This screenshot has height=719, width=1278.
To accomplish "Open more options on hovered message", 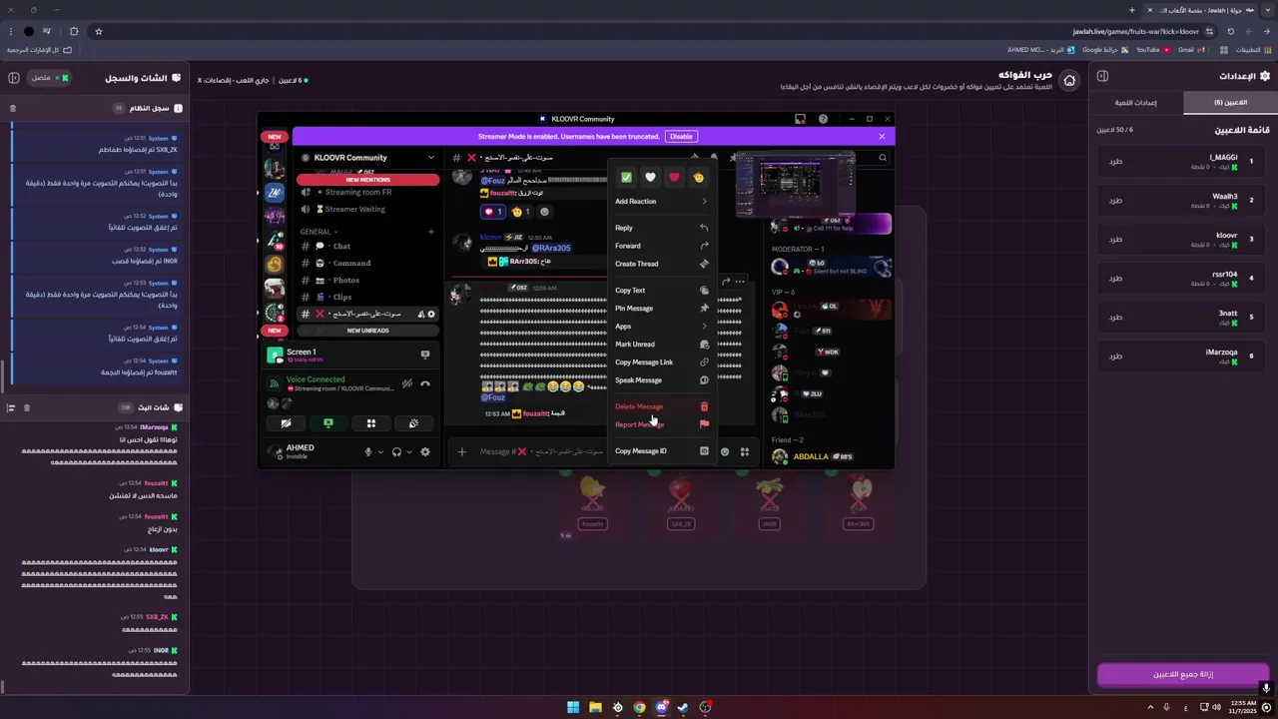I will coord(740,282).
